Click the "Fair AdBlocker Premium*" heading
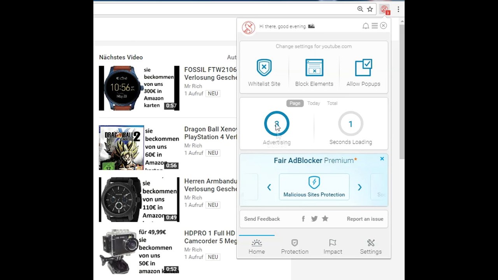The image size is (498, 280). click(316, 160)
